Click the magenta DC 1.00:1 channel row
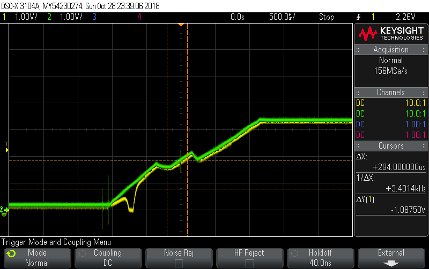The height and width of the screenshot is (269, 429). click(x=391, y=135)
